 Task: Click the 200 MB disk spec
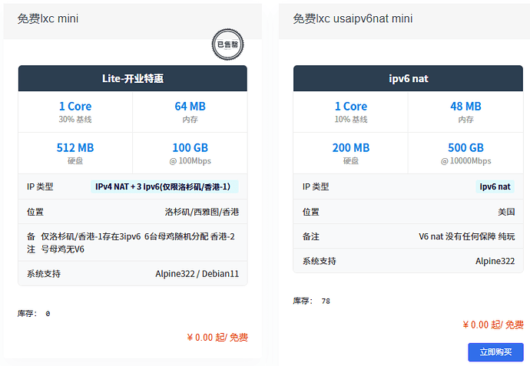pos(351,147)
